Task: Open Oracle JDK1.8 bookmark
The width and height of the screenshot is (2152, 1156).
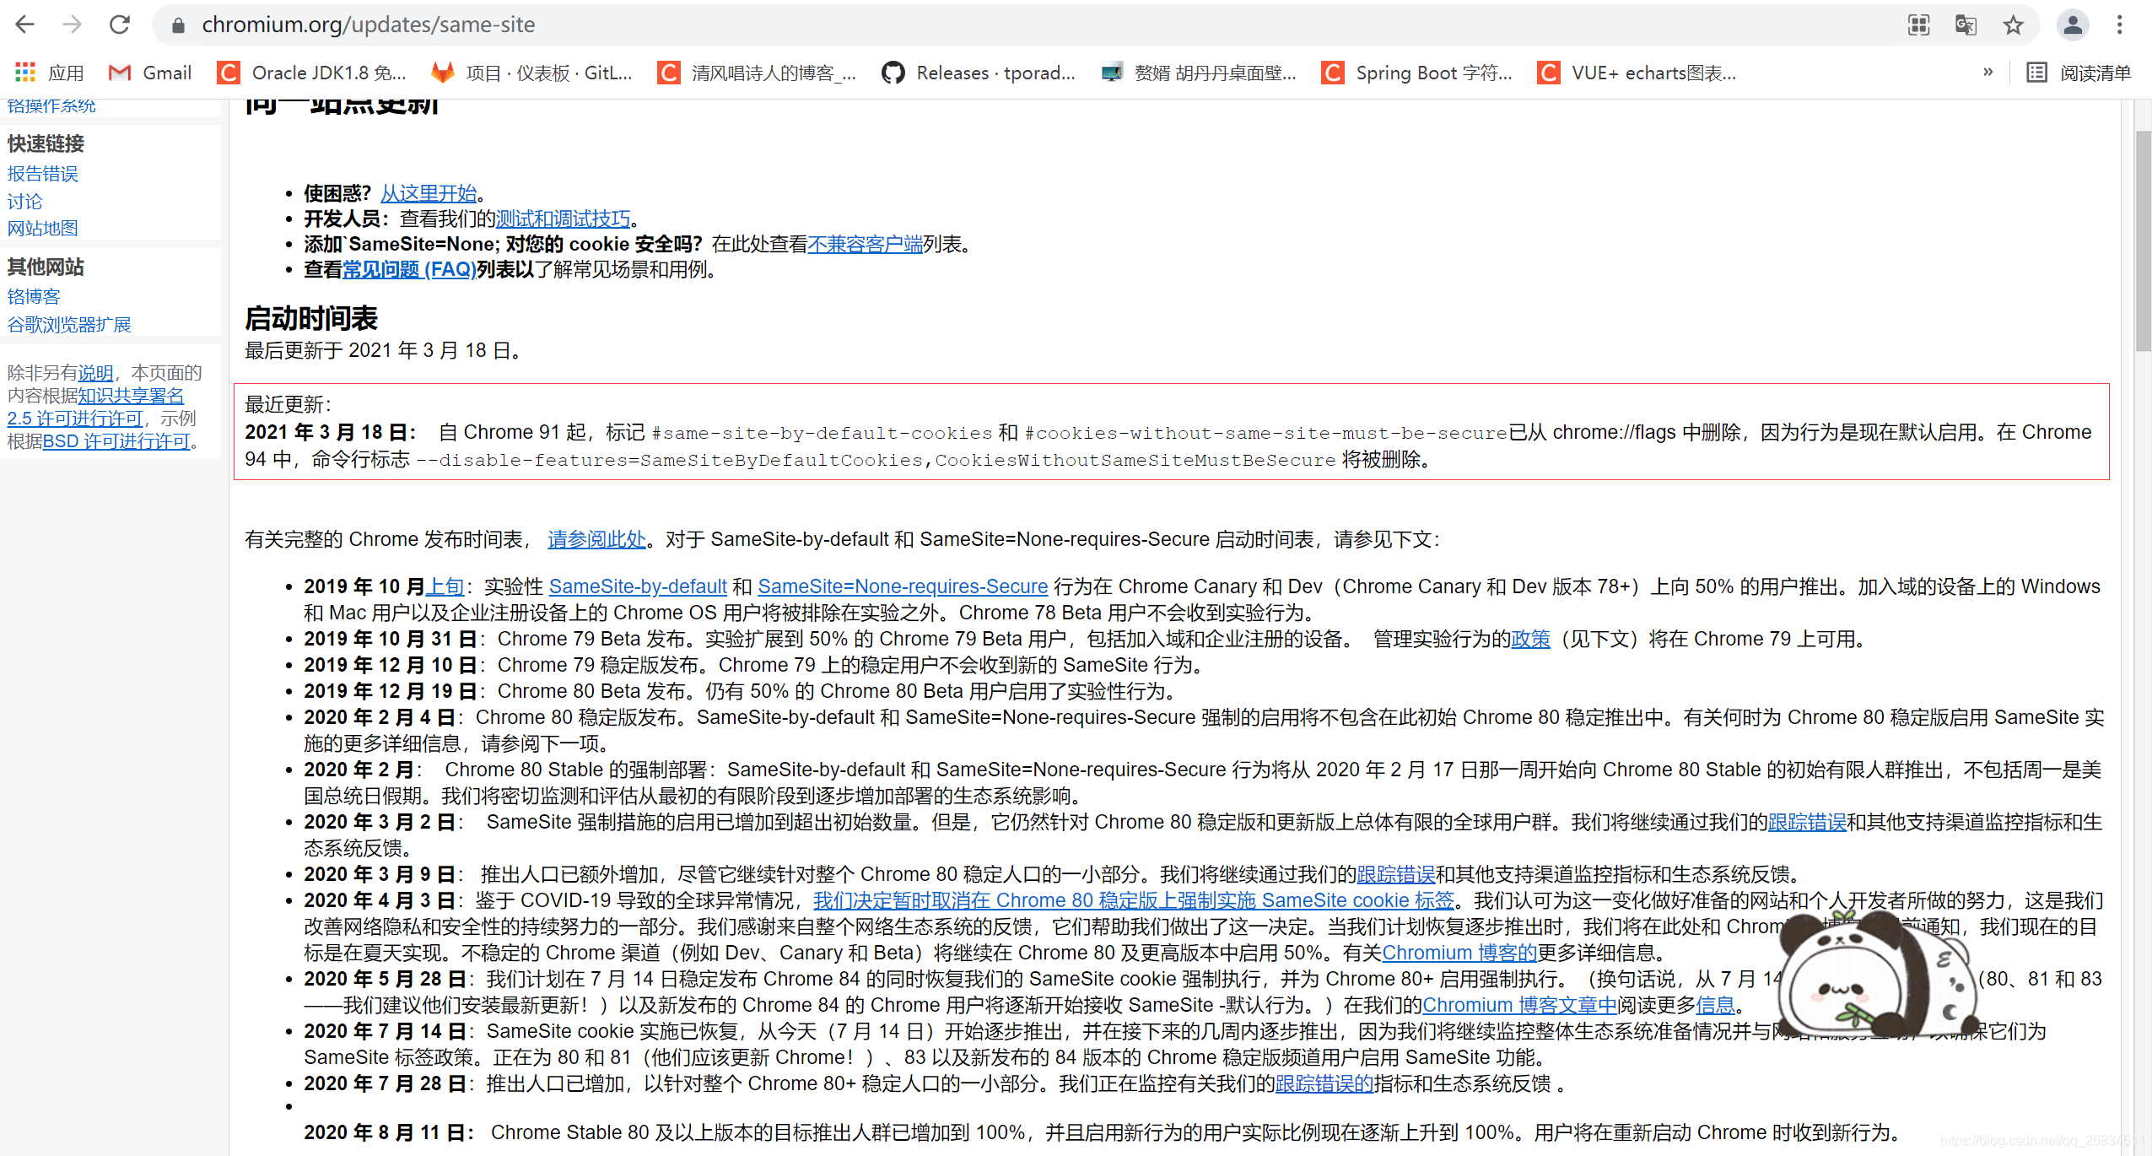Action: 312,73
